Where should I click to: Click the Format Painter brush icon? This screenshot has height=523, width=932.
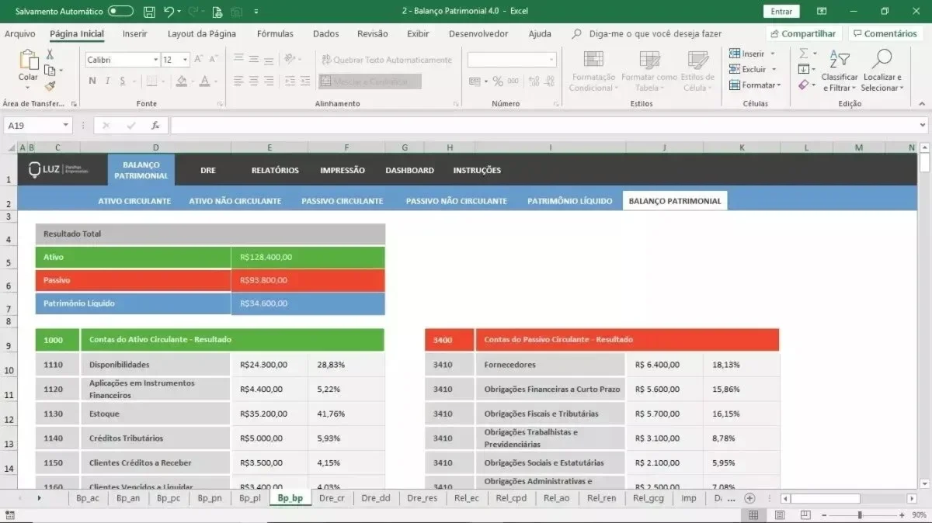(x=50, y=86)
